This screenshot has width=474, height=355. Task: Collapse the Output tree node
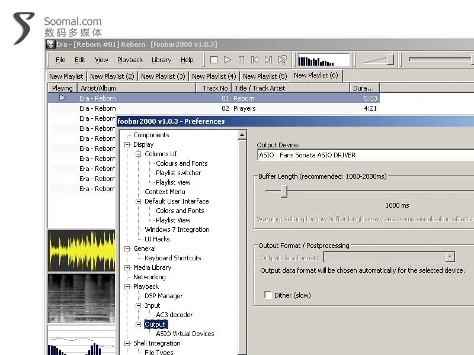pos(139,324)
